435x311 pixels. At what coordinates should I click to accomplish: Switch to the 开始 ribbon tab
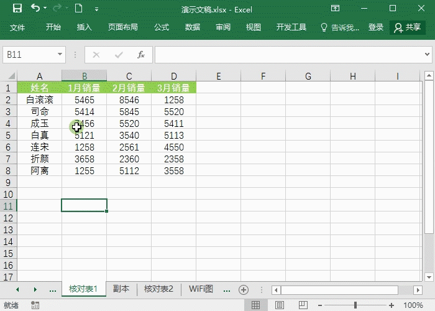click(53, 27)
